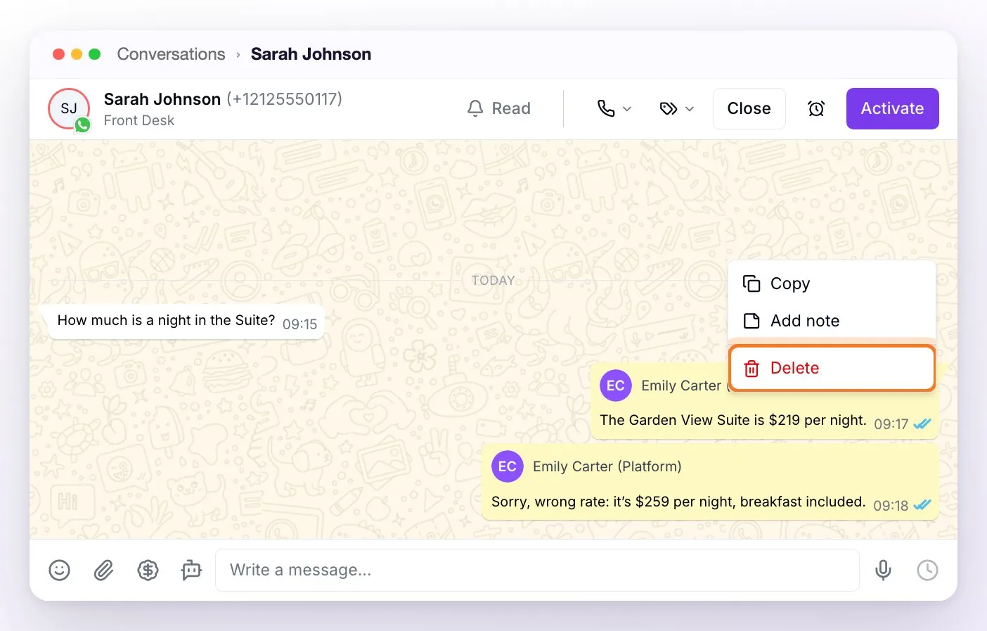Open the emoji picker
The width and height of the screenshot is (987, 631).
[59, 570]
